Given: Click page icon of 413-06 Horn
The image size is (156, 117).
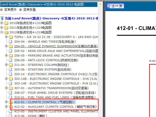Looking at the screenshot, I should tap(10, 116).
